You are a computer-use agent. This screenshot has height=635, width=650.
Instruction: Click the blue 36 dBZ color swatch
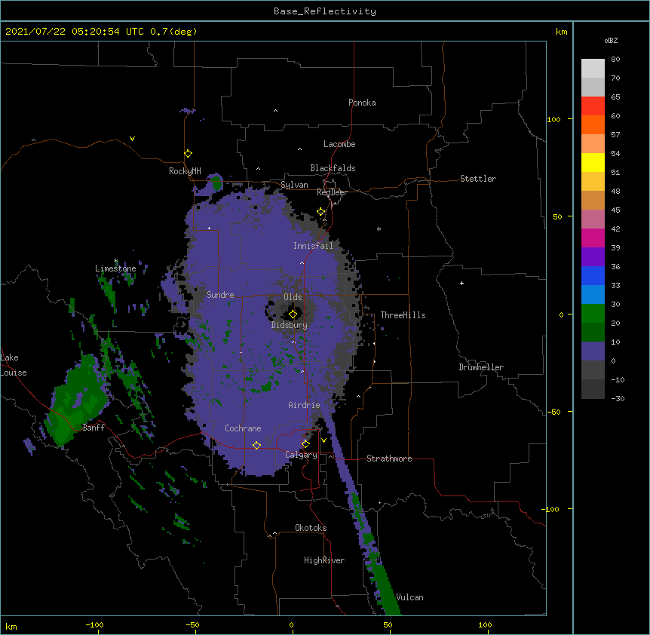pyautogui.click(x=593, y=275)
